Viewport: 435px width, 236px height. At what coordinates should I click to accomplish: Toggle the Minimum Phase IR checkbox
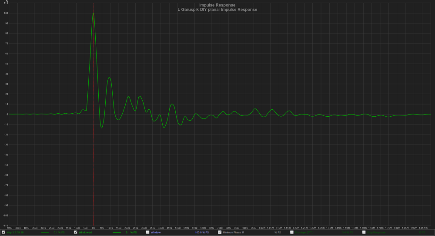point(220,232)
